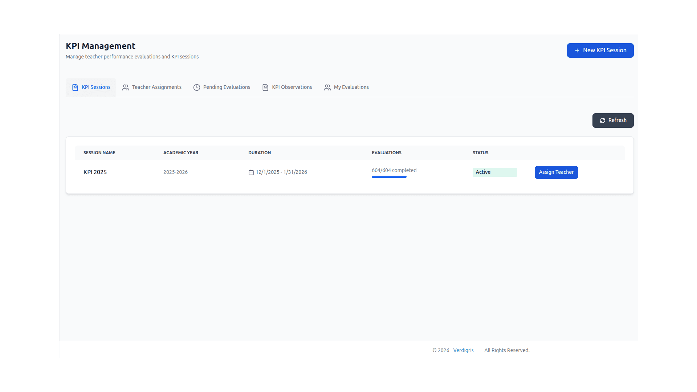Click the Active status badge
This screenshot has width=697, height=392.
coord(494,172)
